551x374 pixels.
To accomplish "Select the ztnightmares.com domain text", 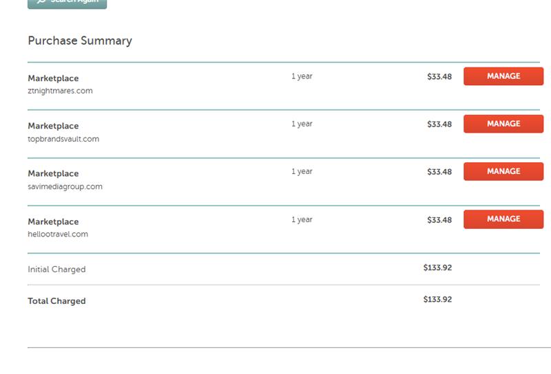I will 60,91.
